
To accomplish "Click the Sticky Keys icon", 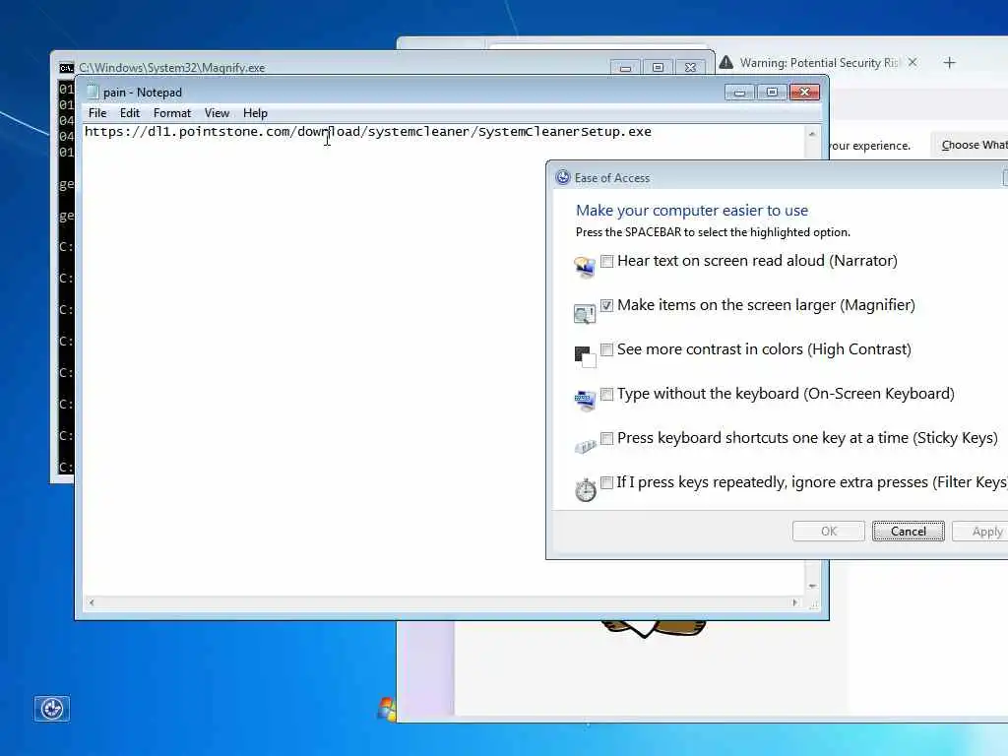I will click(585, 446).
